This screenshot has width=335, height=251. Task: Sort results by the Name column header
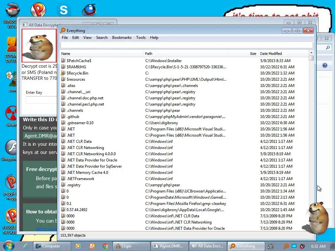(x=101, y=54)
